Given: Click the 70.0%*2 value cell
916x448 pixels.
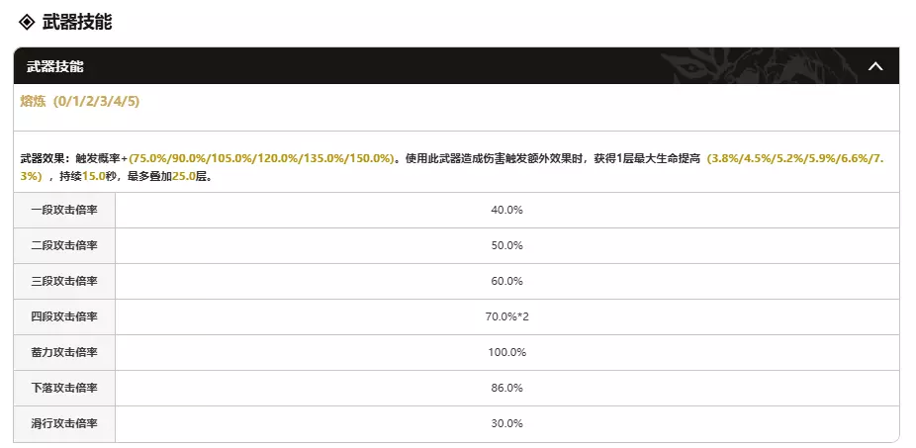Looking at the screenshot, I should pos(506,317).
